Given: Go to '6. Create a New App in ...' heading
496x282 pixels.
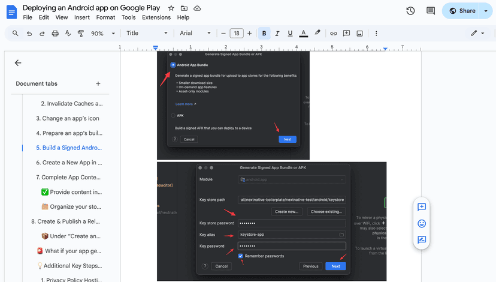Looking at the screenshot, I should (x=69, y=163).
